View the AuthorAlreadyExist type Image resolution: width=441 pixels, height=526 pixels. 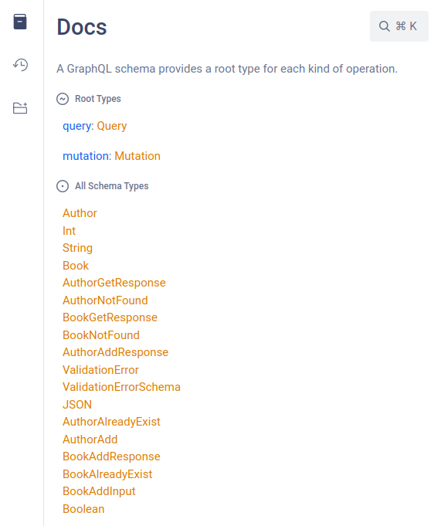pyautogui.click(x=111, y=422)
